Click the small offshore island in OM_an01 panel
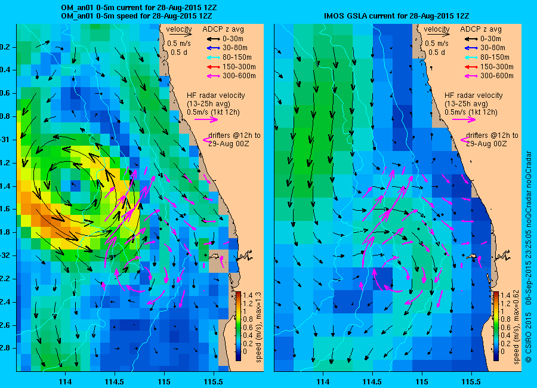 click(214, 256)
